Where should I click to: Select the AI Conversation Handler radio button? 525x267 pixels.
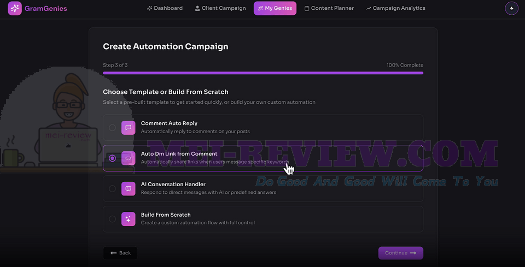click(x=112, y=188)
